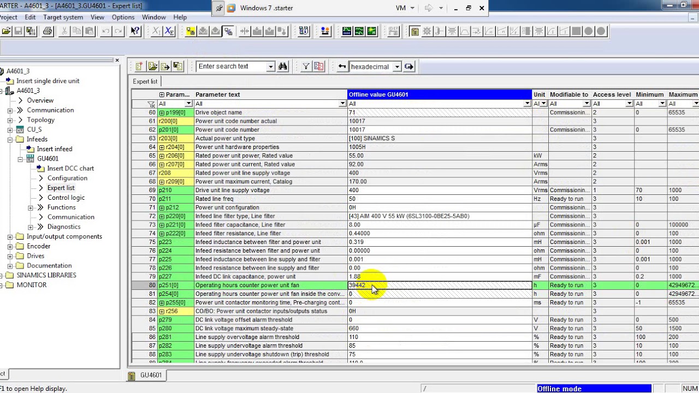The height and width of the screenshot is (393, 699).
Task: Click the compare parameters icon beside the filter
Action: (319, 67)
